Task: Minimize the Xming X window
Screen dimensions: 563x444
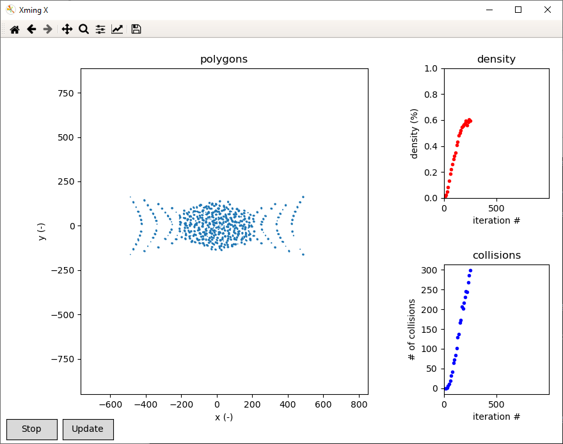Action: point(489,10)
